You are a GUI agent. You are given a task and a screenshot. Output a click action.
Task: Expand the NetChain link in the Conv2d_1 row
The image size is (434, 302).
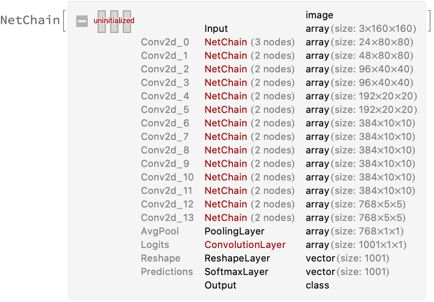(x=226, y=56)
